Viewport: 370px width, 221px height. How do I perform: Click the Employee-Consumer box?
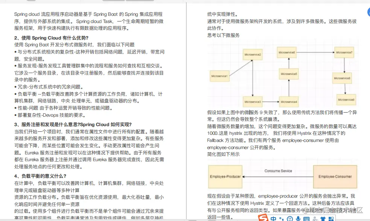coord(335,177)
